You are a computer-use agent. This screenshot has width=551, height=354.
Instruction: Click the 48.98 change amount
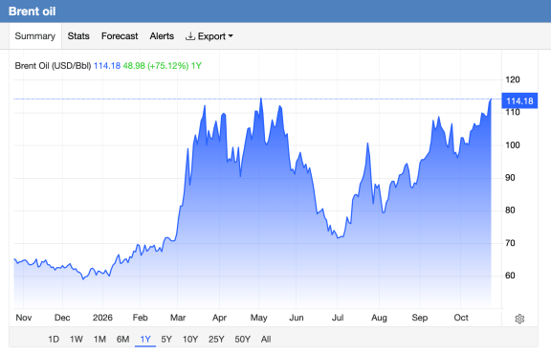[x=134, y=66]
